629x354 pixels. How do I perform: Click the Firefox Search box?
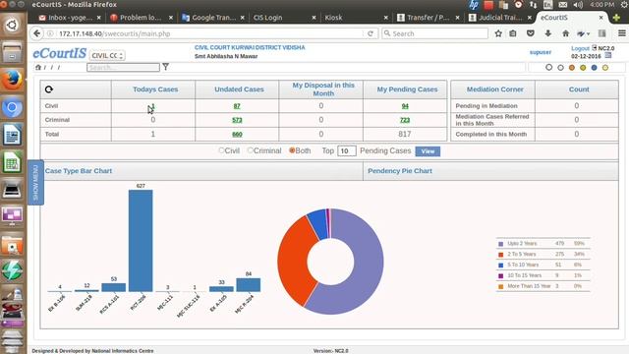[x=434, y=33]
